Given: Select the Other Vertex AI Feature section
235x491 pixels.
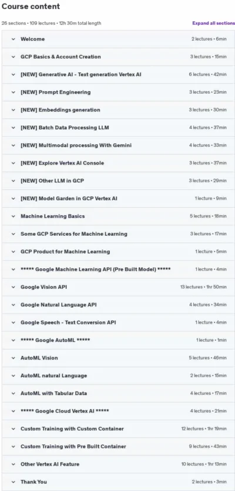Looking at the screenshot, I should pyautogui.click(x=119, y=464).
